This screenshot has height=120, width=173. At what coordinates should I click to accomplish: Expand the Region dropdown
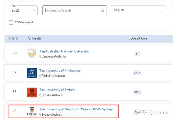tap(138, 10)
